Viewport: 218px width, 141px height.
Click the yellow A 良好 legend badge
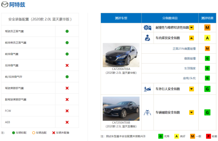click(177, 136)
